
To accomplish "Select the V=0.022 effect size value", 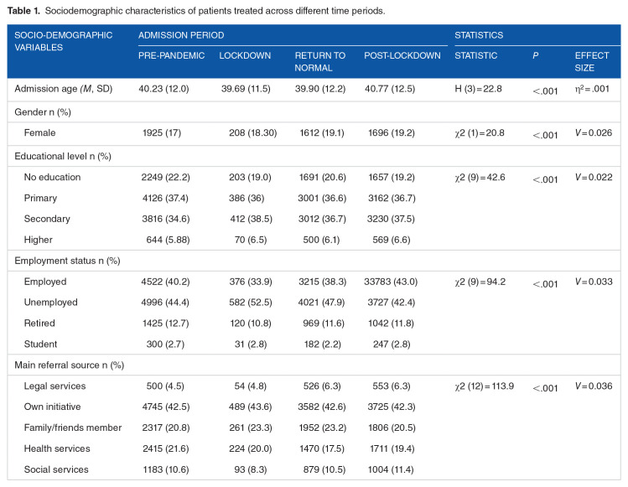I will [593, 178].
